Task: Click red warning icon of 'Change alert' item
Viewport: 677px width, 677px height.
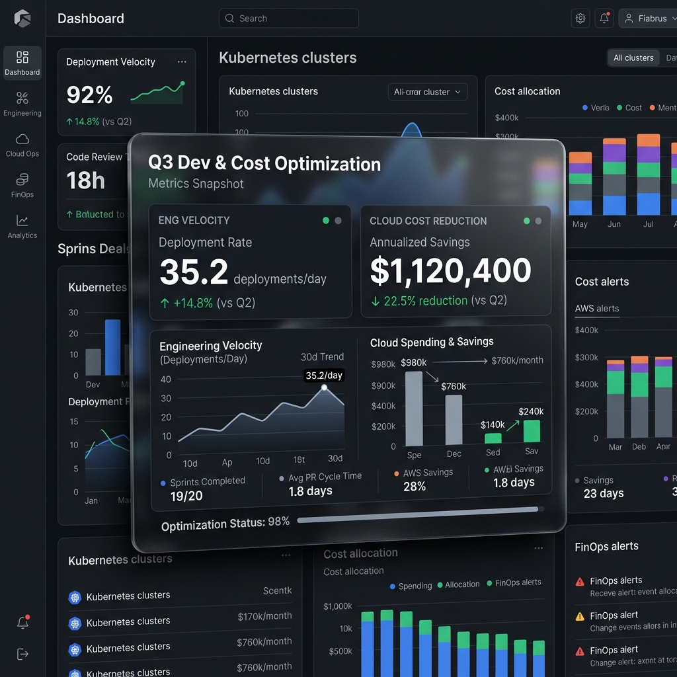Action: point(580,651)
